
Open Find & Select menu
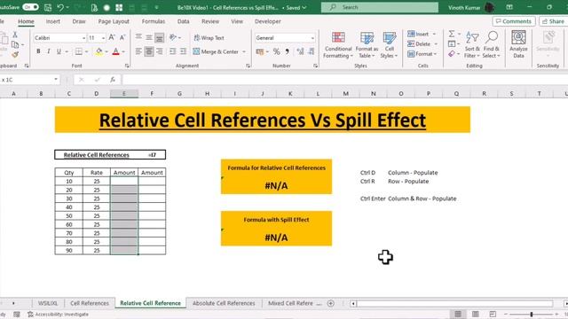(x=491, y=45)
